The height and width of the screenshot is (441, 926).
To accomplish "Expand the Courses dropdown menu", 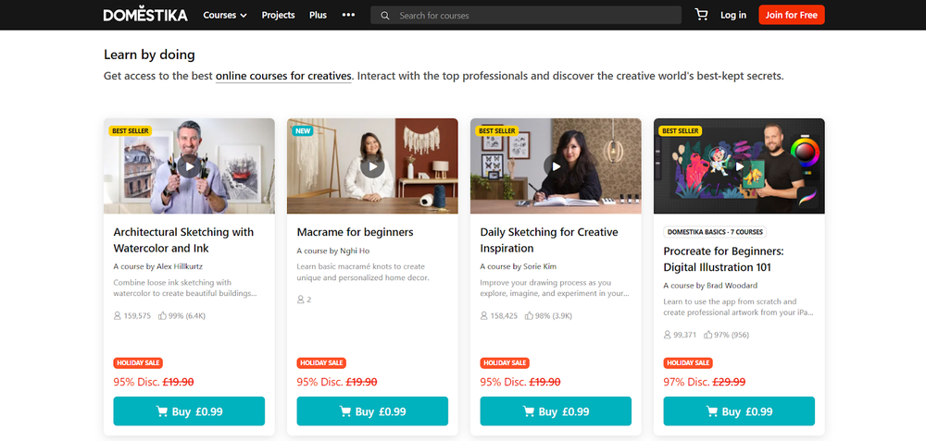I will (225, 15).
